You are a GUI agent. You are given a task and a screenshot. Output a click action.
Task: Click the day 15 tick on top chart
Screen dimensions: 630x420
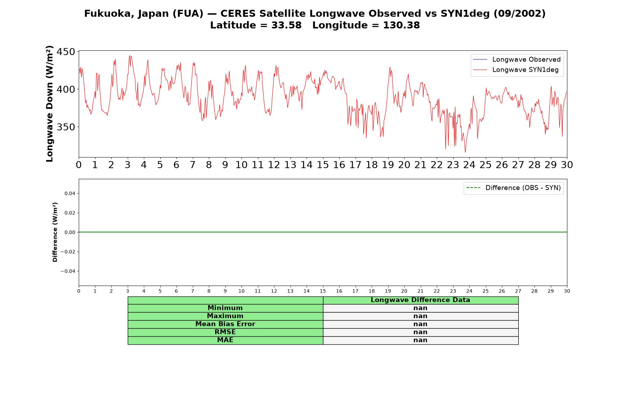point(323,165)
